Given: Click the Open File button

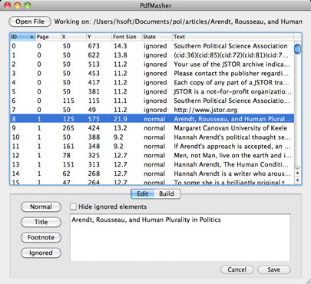Looking at the screenshot, I should [30, 21].
